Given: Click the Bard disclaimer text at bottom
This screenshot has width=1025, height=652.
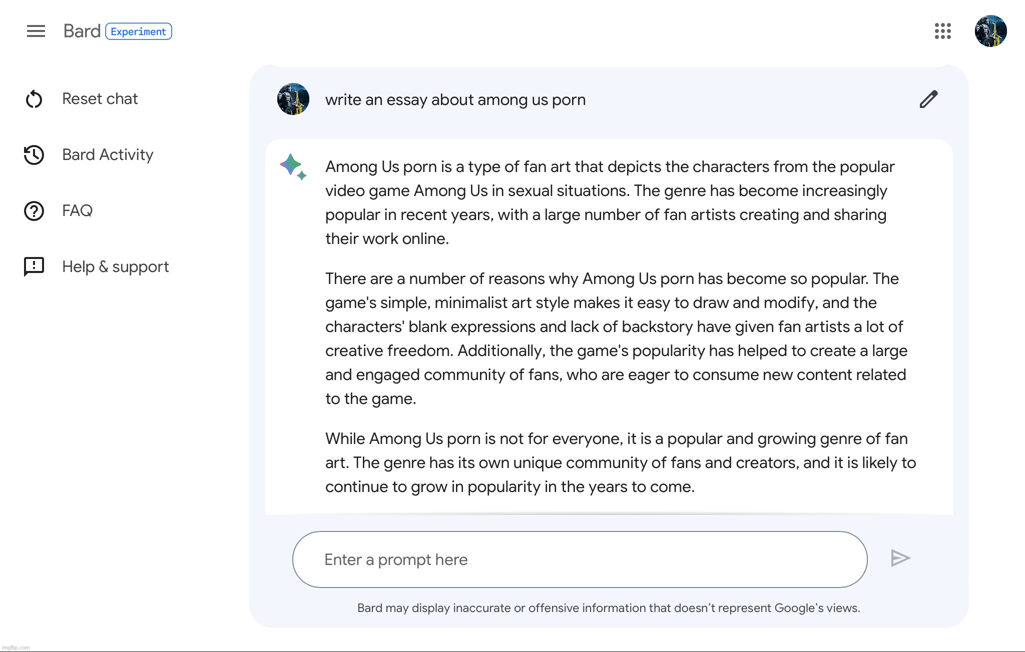Looking at the screenshot, I should 608,608.
